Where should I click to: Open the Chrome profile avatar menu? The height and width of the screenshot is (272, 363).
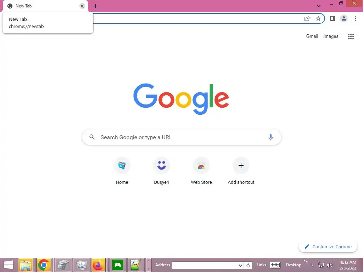pyautogui.click(x=344, y=18)
